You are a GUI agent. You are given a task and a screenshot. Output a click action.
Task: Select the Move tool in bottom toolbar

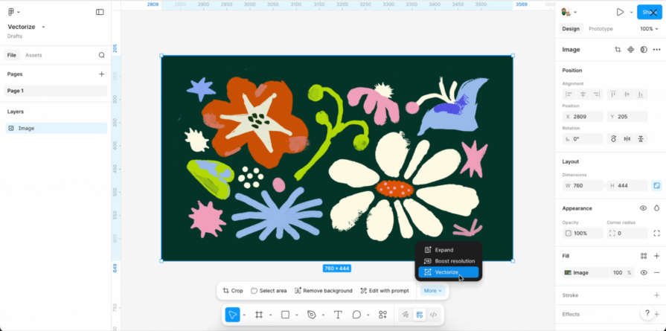pos(232,315)
